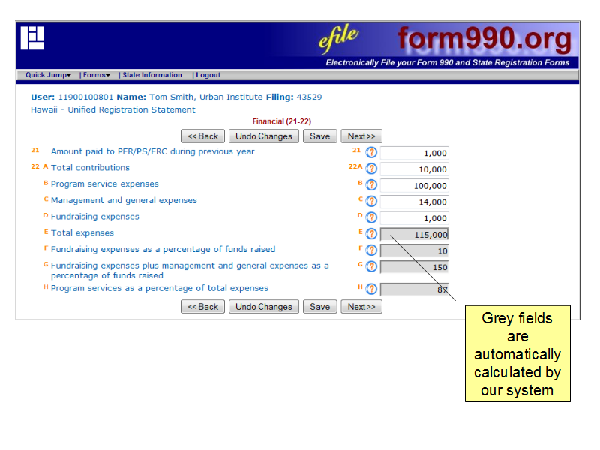Viewport: 600px width, 450px height.
Task: Open help for Program service expenses
Action: coord(371,185)
